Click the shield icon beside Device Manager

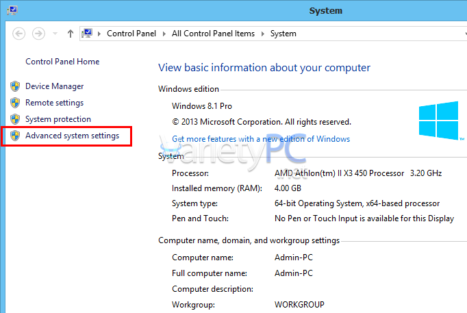[15, 86]
